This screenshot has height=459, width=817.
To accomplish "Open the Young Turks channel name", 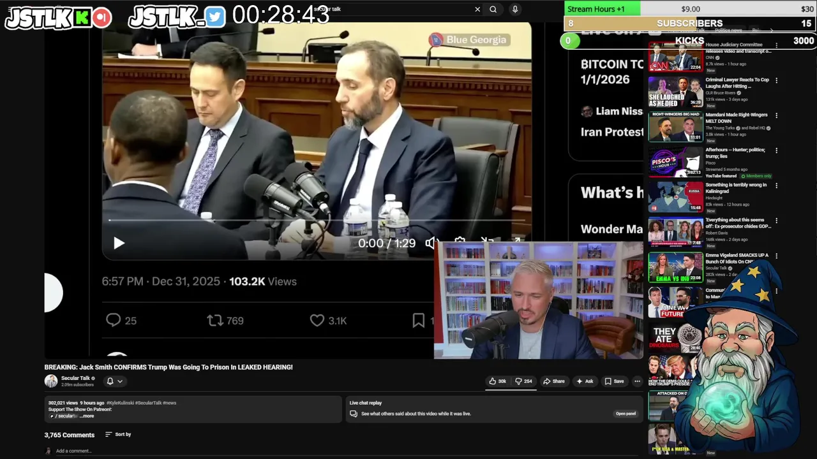I will click(x=720, y=128).
